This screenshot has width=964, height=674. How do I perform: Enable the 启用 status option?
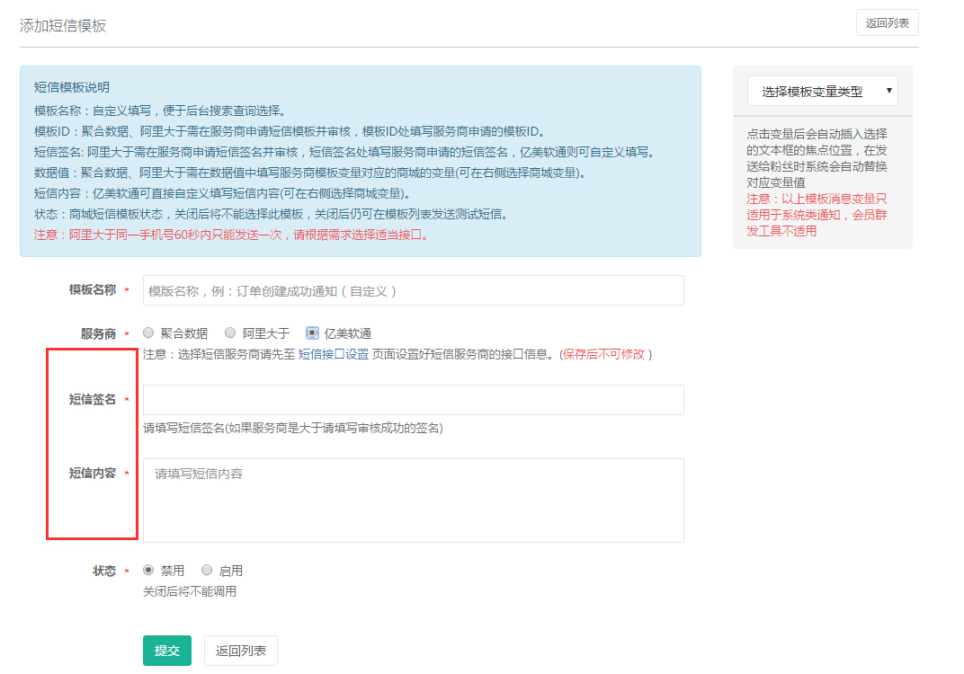(207, 569)
